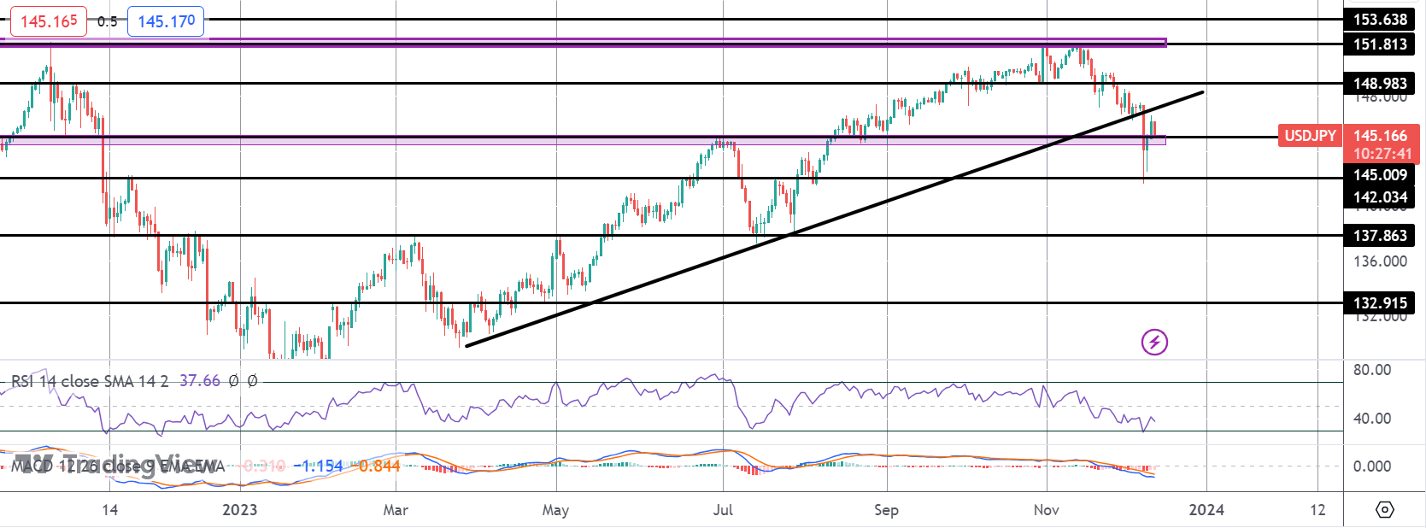
Task: Select the lower purple support rectangle
Action: [583, 140]
